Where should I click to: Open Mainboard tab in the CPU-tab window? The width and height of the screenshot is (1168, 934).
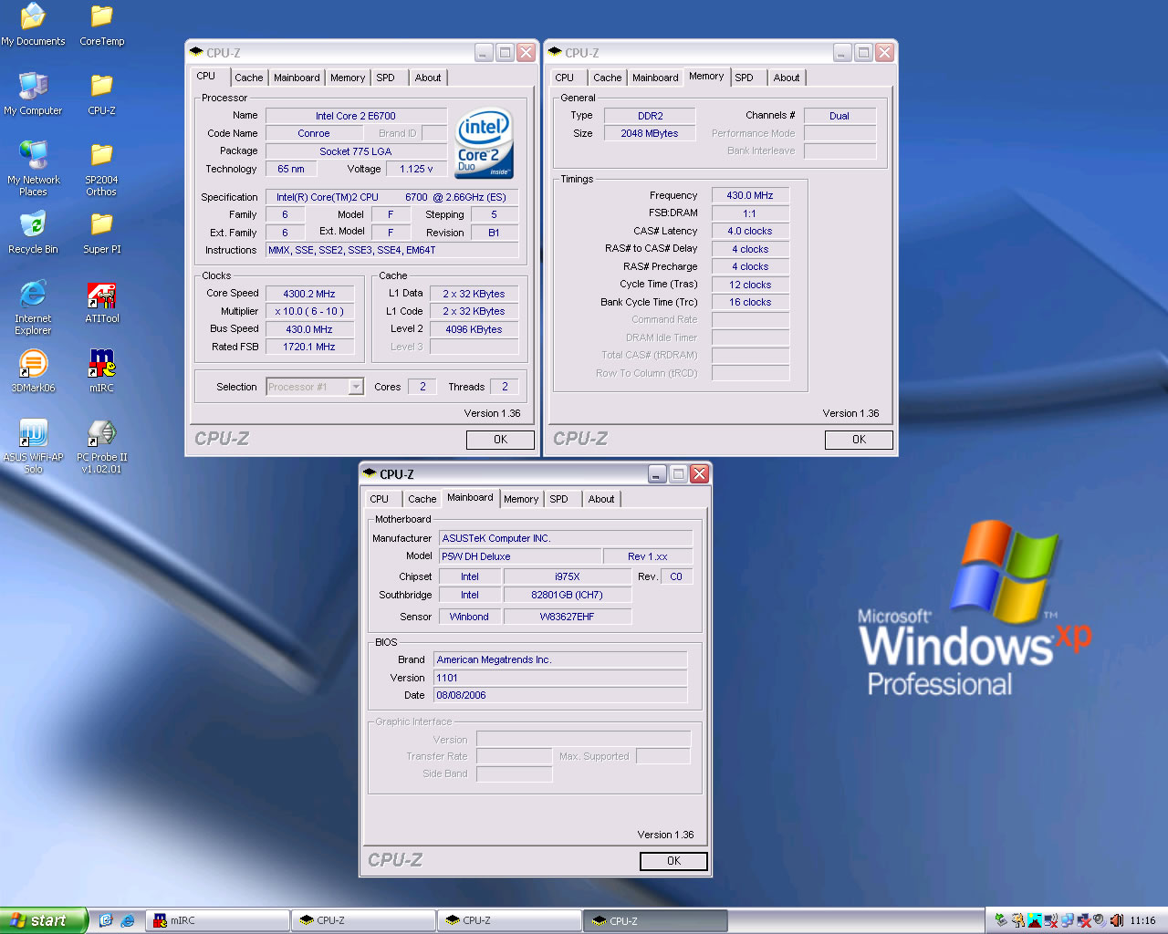(297, 78)
